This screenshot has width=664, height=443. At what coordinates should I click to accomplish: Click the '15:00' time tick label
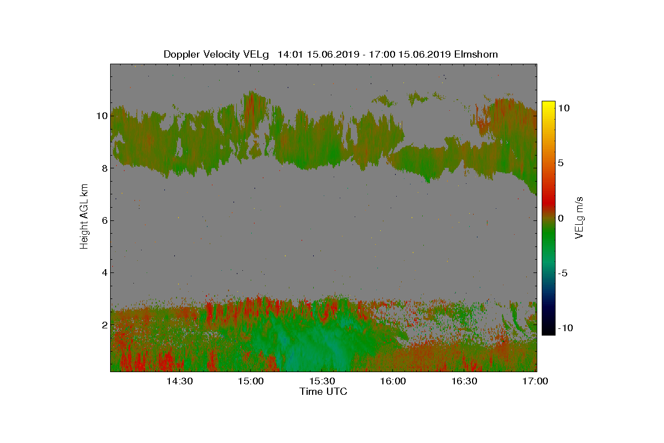coord(251,382)
